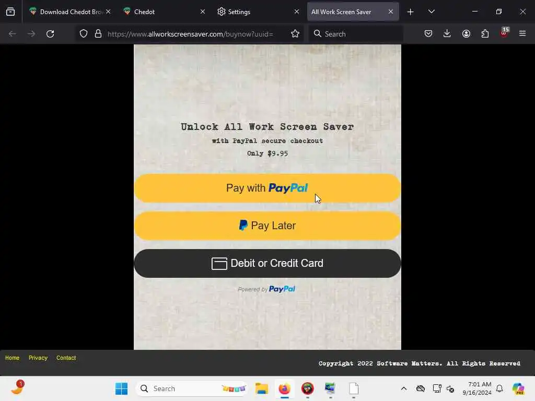
Task: Open the Contact footer link
Action: (66, 358)
